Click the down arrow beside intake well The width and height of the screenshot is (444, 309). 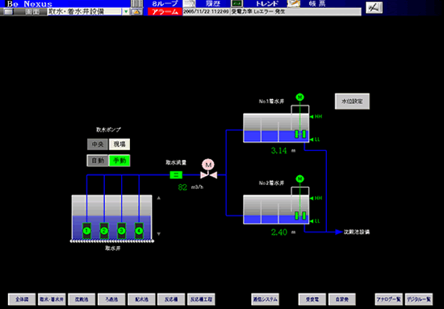click(x=158, y=234)
